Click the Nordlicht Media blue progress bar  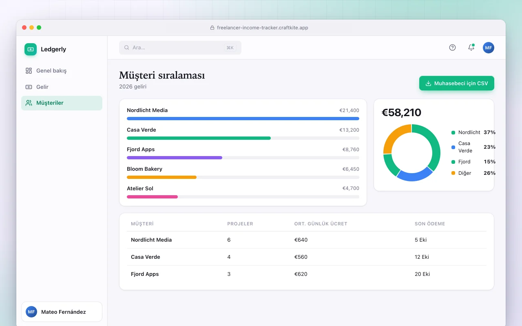[x=243, y=119]
